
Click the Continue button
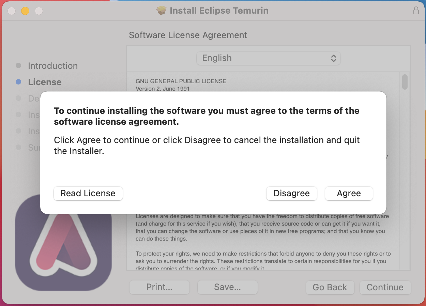[385, 287]
